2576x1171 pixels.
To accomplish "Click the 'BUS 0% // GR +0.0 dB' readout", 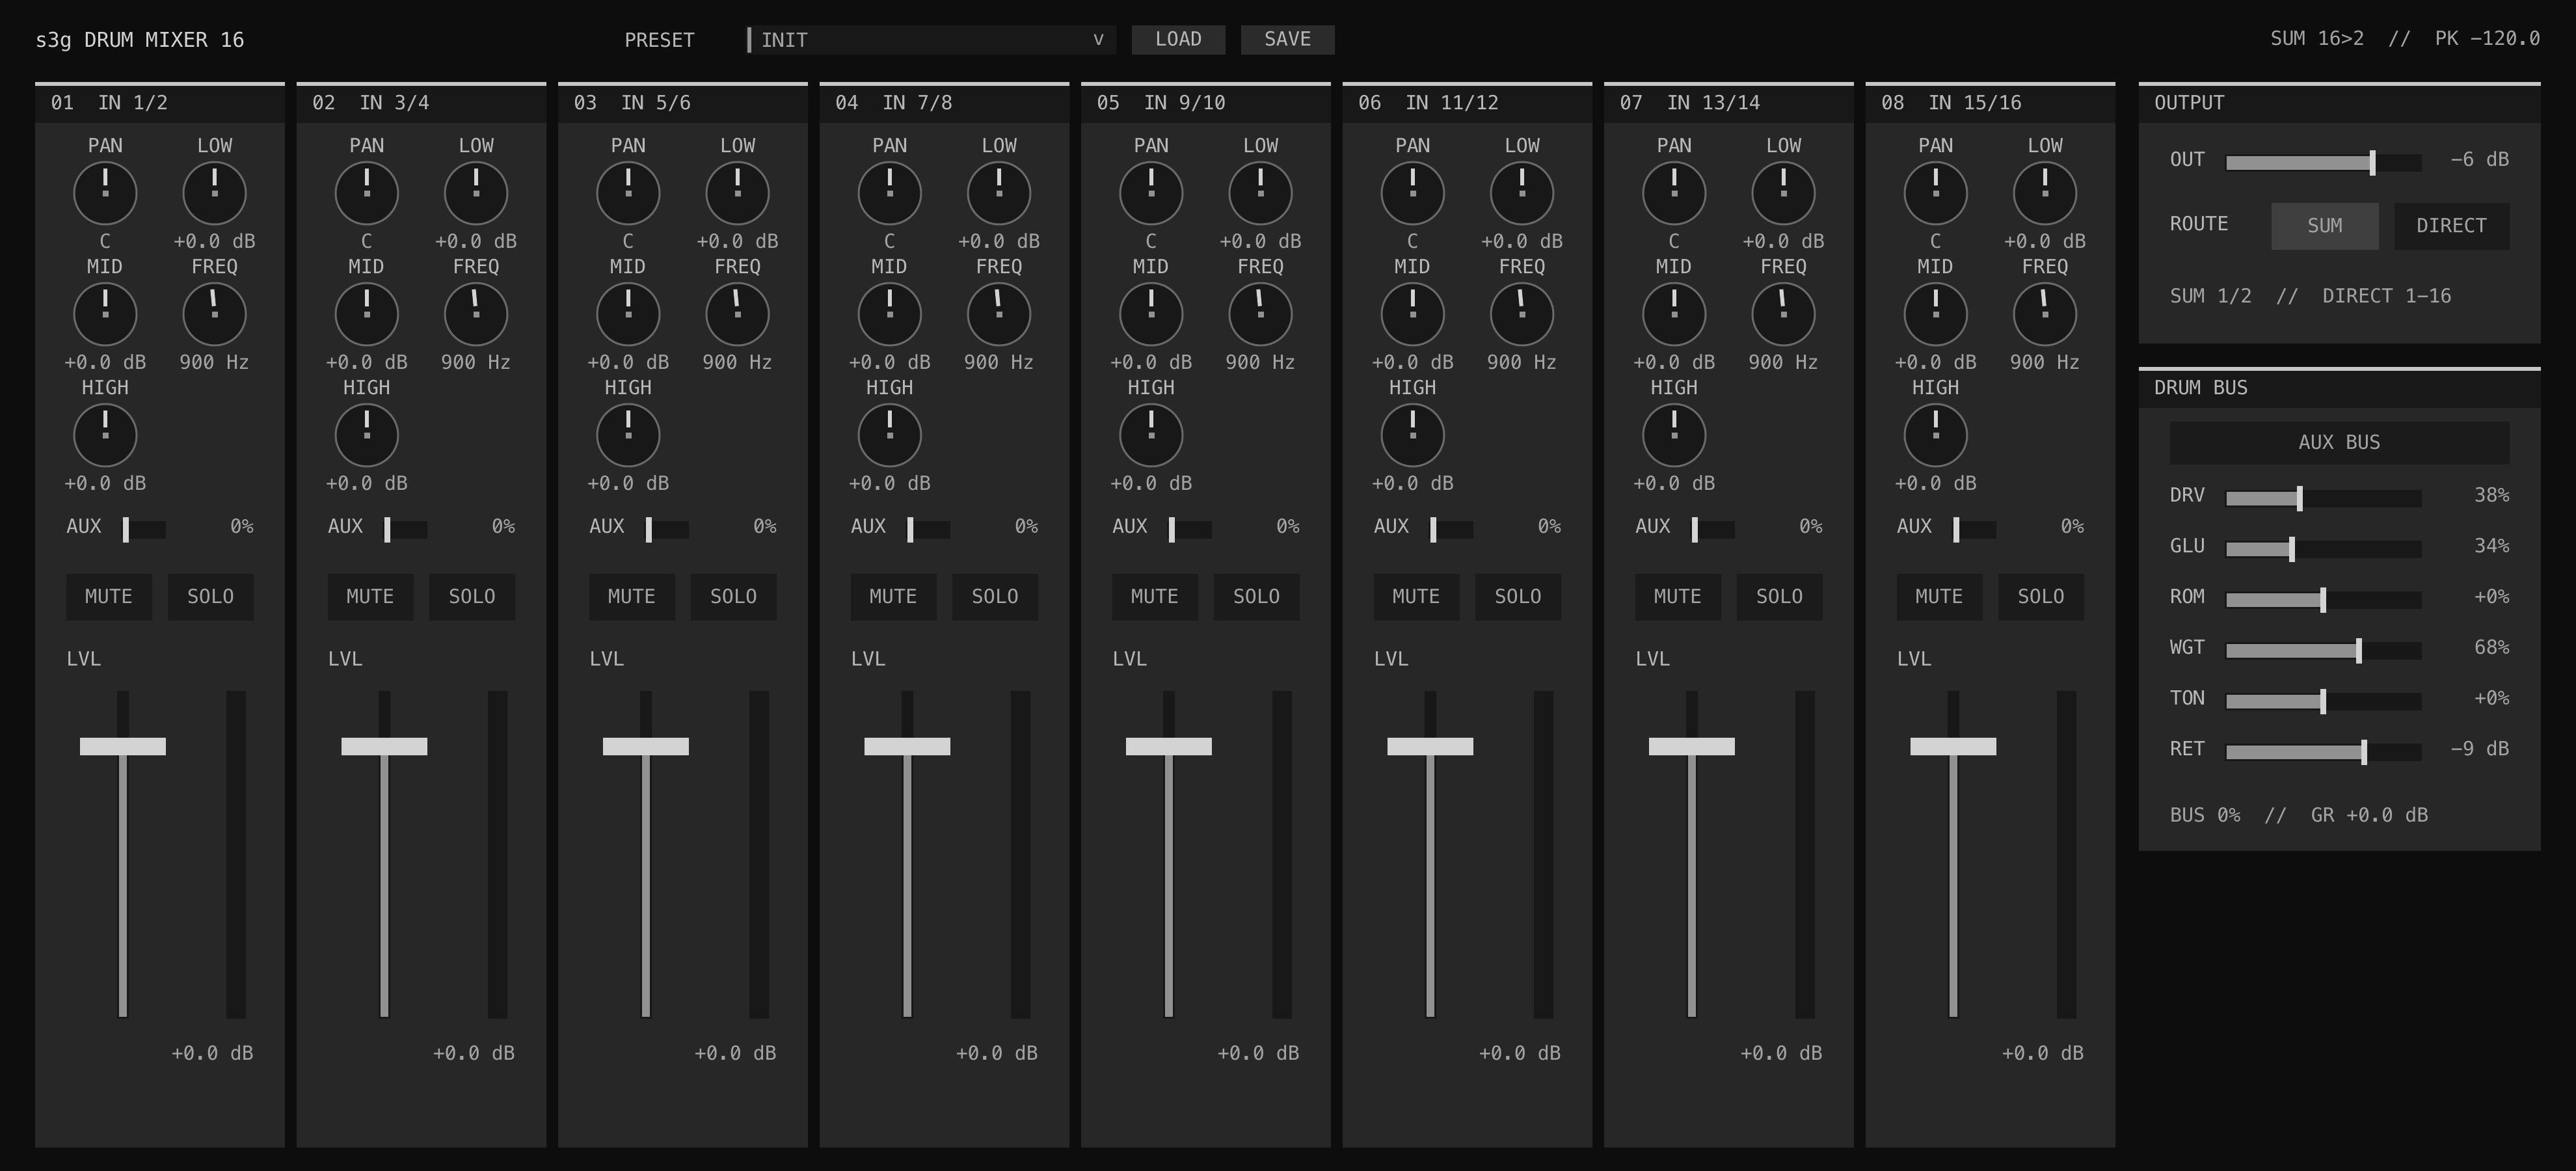I will (x=2298, y=815).
